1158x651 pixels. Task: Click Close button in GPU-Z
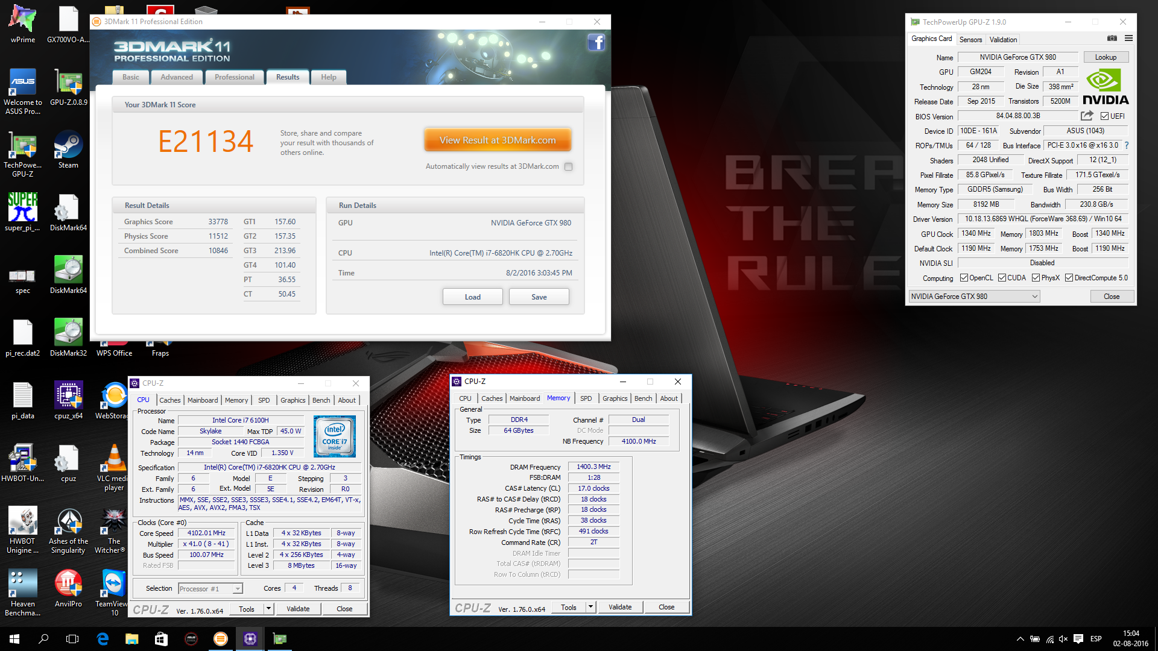click(x=1112, y=297)
